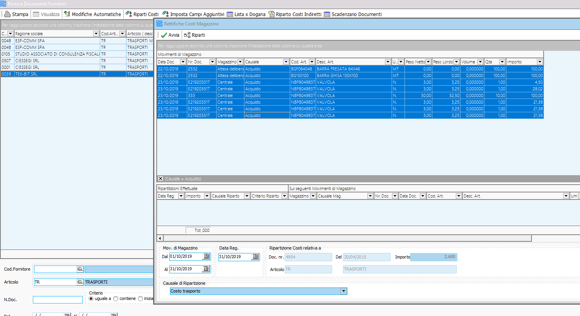Click the Doc. nr. 4954 field
The width and height of the screenshot is (580, 316).
click(308, 257)
